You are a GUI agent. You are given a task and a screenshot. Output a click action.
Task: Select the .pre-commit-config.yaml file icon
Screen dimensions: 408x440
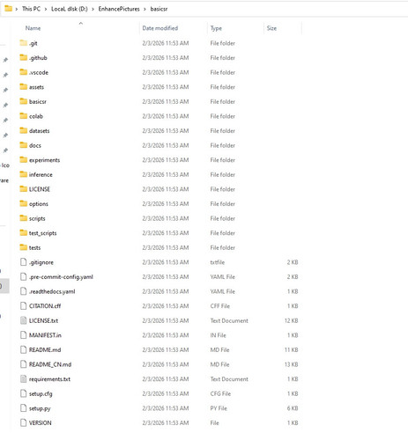tap(24, 276)
